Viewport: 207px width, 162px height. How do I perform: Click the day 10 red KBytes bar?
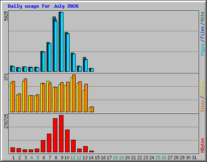tap(67, 141)
